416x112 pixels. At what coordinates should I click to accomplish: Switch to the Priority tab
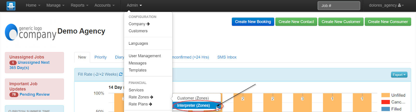click(100, 57)
